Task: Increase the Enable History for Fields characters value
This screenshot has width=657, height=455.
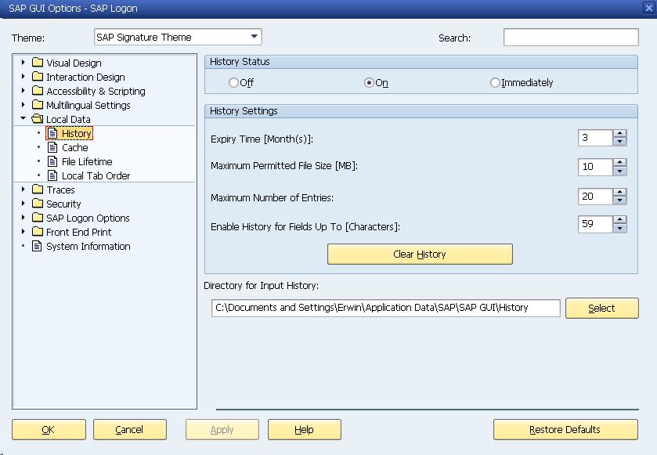Action: 619,220
